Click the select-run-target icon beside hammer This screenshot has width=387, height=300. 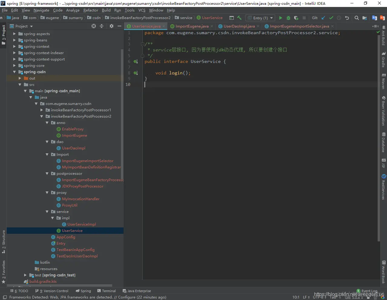click(232, 18)
